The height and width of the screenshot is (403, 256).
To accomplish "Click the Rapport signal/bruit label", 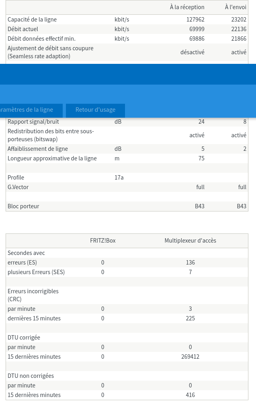I will pos(33,122).
